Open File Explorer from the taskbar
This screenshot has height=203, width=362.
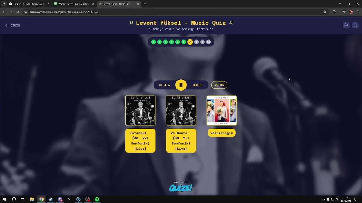point(32,199)
